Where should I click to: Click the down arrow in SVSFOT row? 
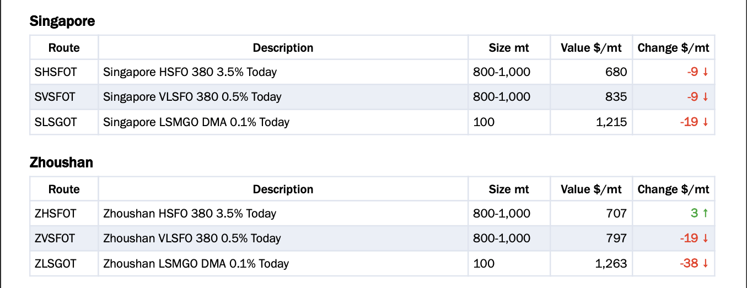click(705, 97)
